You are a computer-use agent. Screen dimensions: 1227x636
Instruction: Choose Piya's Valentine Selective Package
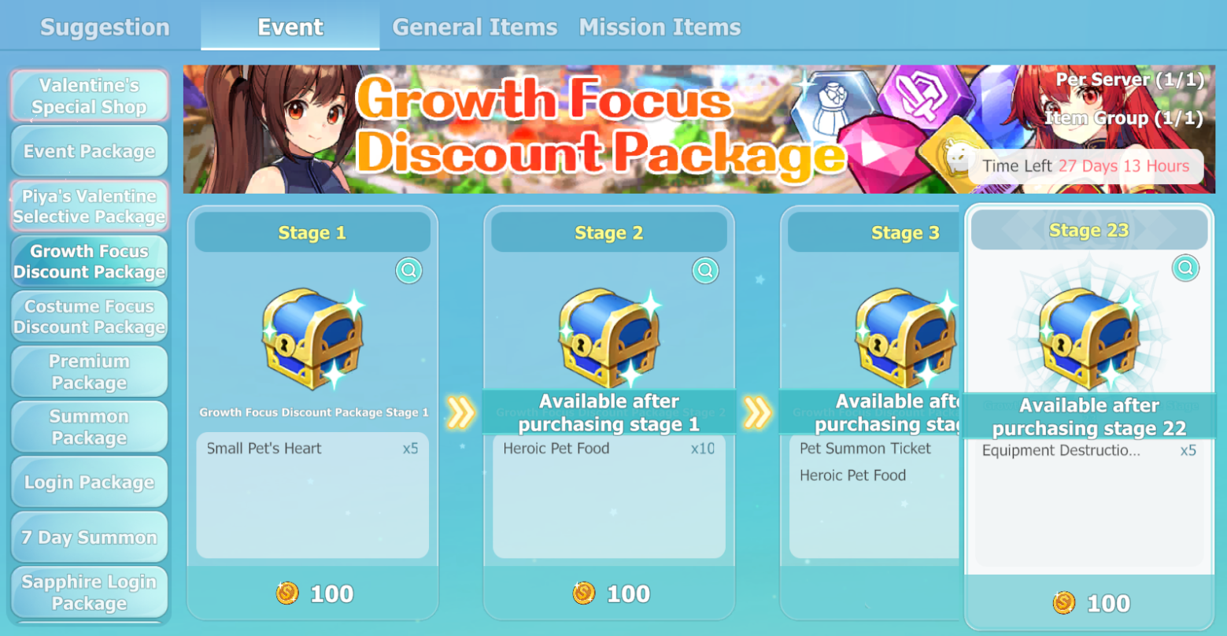pyautogui.click(x=89, y=206)
